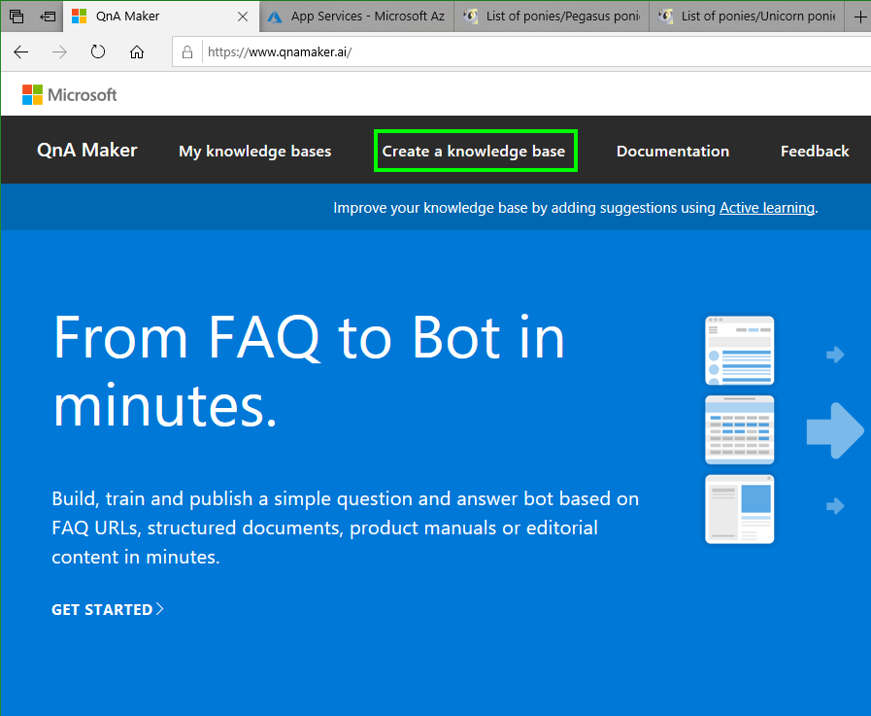This screenshot has height=716, width=871.
Task: Click the padlock site security icon
Action: (x=187, y=52)
